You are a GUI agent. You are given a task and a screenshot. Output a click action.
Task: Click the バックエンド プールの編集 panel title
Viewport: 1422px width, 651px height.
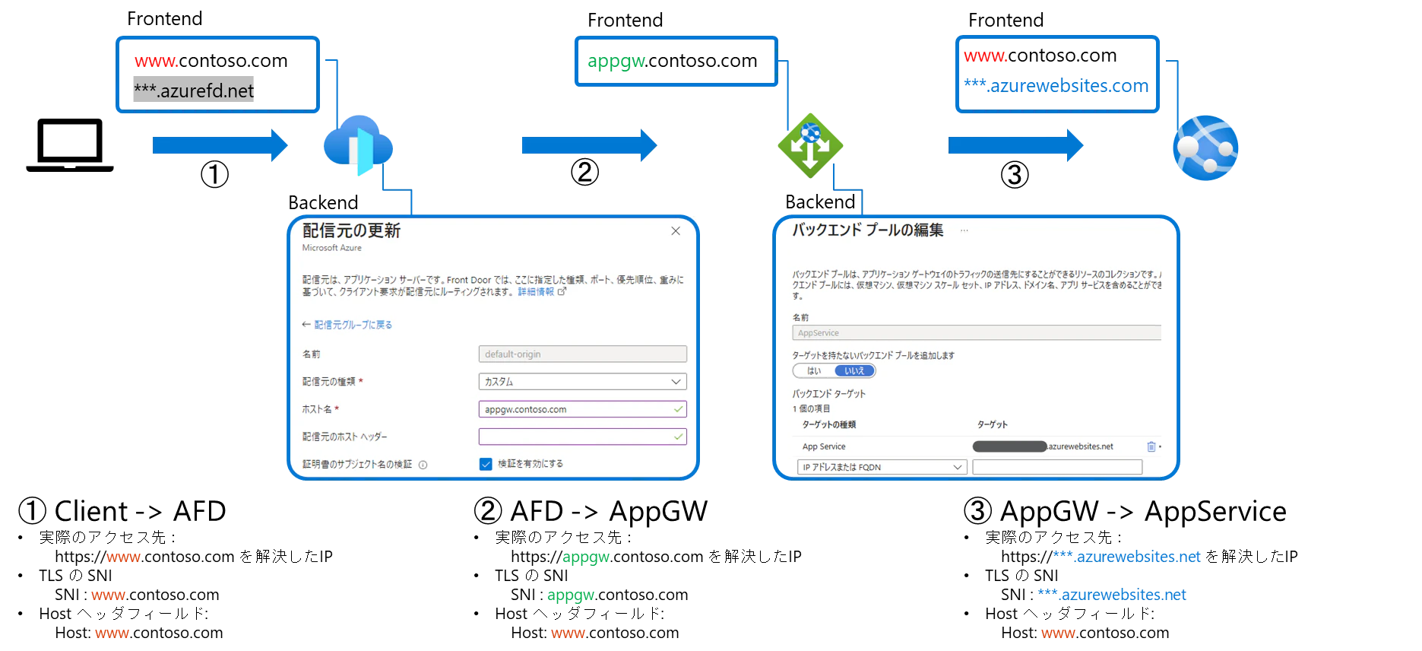tap(868, 230)
